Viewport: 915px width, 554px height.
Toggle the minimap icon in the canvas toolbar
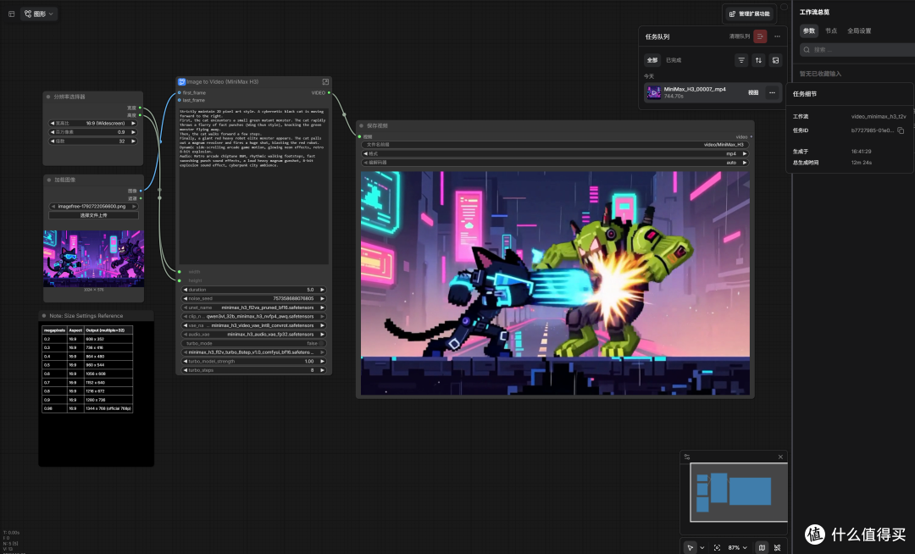pos(762,547)
